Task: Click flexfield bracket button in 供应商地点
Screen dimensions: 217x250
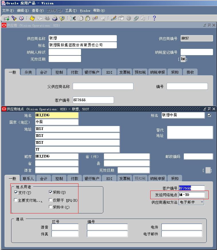Action: (208, 170)
